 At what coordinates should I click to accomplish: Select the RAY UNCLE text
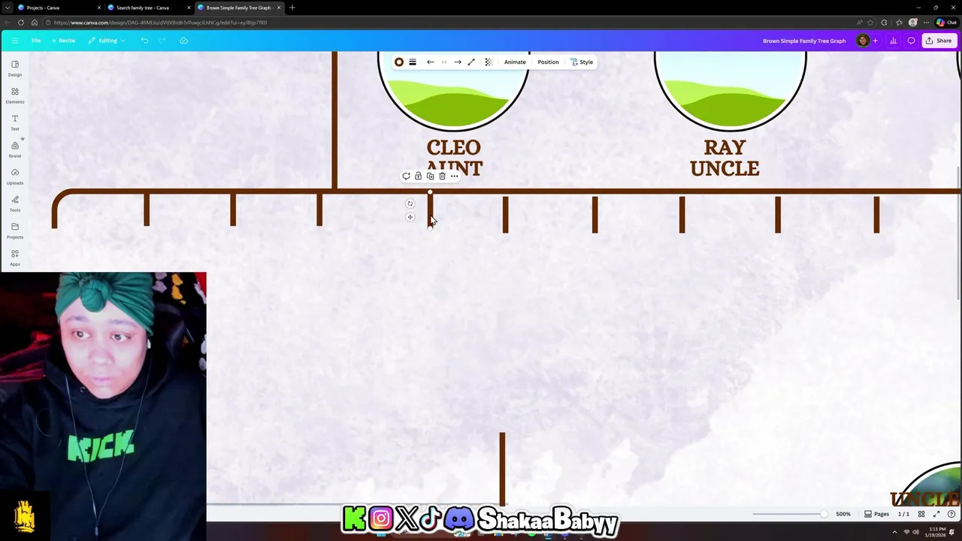725,158
